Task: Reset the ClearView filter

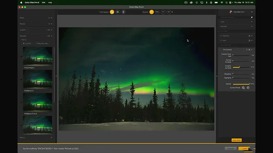Action: (249, 36)
